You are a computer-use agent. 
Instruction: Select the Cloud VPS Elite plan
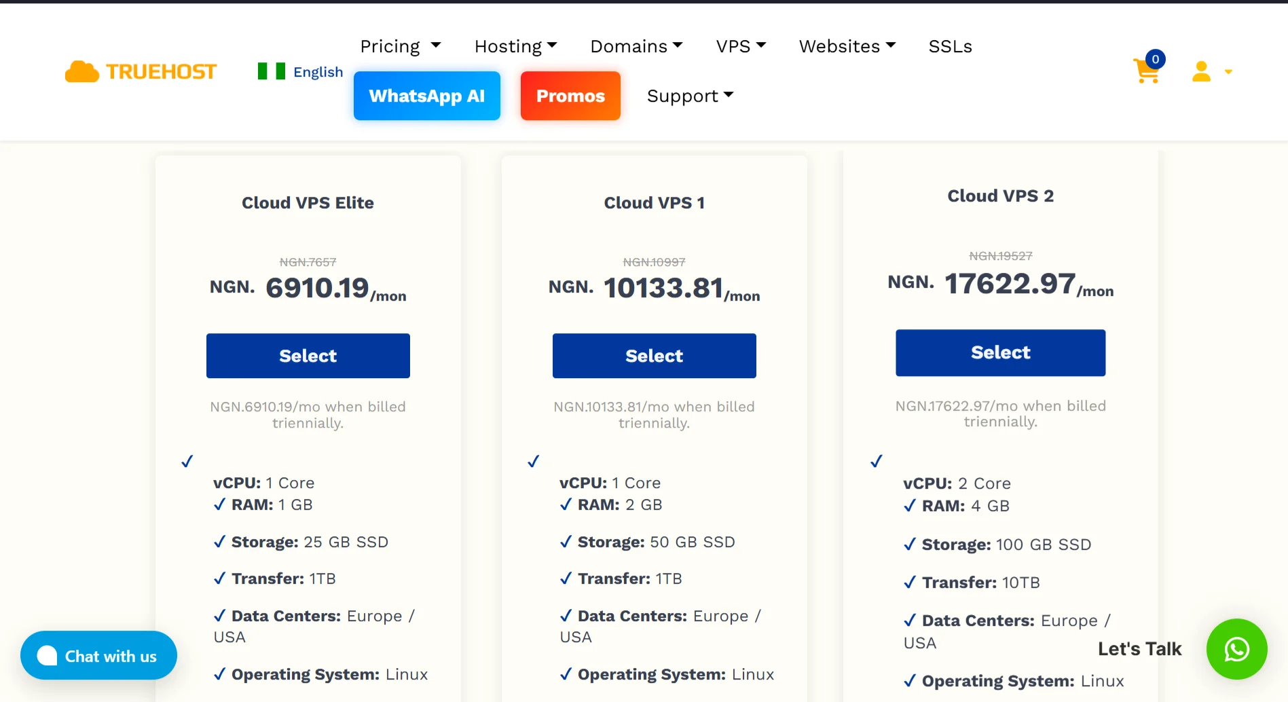(308, 356)
